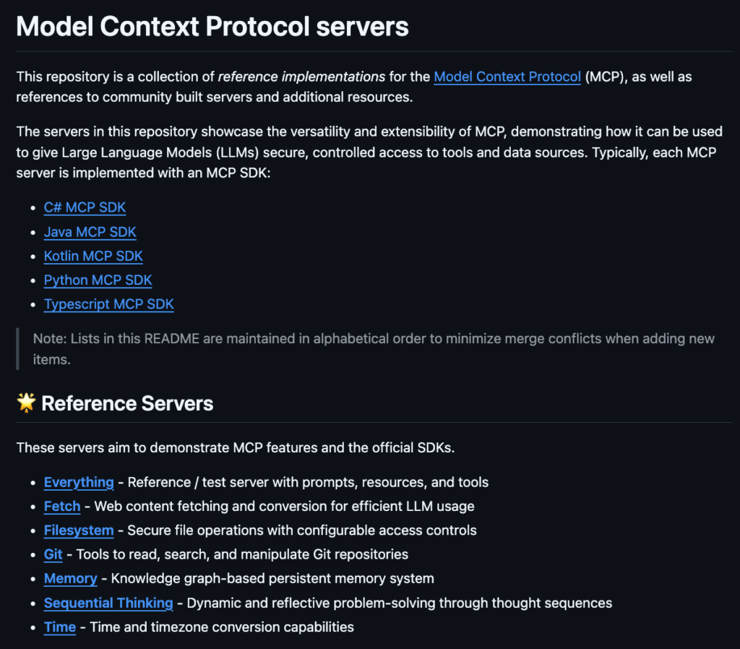Open the Python MCP SDK link
The width and height of the screenshot is (740, 649).
tap(98, 280)
